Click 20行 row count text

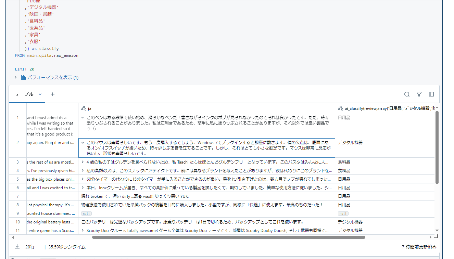click(x=30, y=247)
